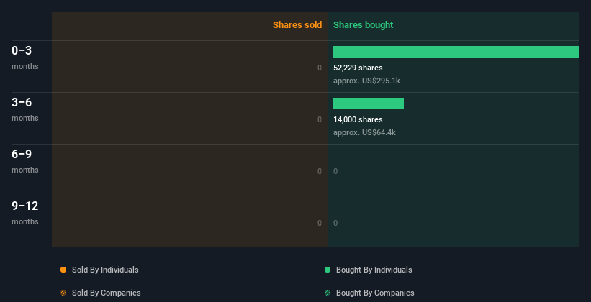Click the 3–6 months green bought bar
The width and height of the screenshot is (591, 302).
(x=369, y=104)
